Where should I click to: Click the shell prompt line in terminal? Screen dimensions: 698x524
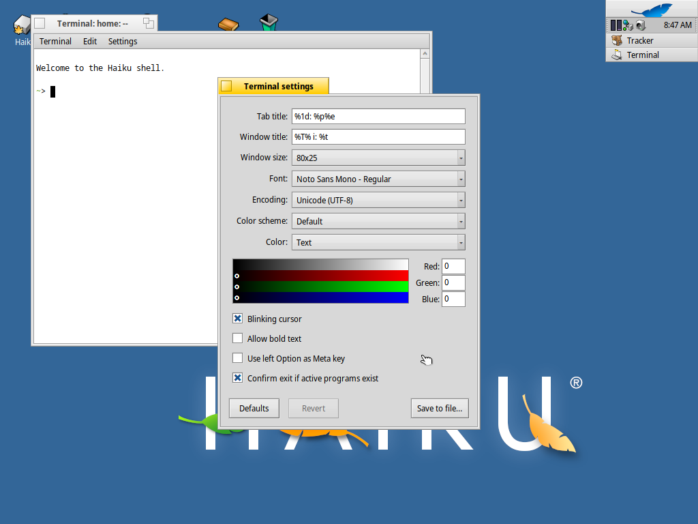[x=46, y=91]
